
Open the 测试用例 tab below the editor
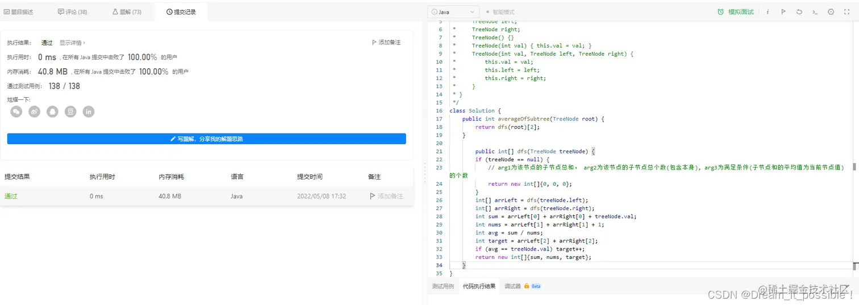point(443,286)
